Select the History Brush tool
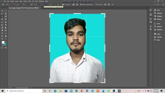The image size is (165, 93). coord(2,25)
